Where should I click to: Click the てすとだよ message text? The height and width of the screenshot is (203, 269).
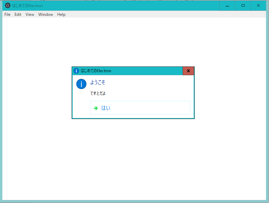98,93
